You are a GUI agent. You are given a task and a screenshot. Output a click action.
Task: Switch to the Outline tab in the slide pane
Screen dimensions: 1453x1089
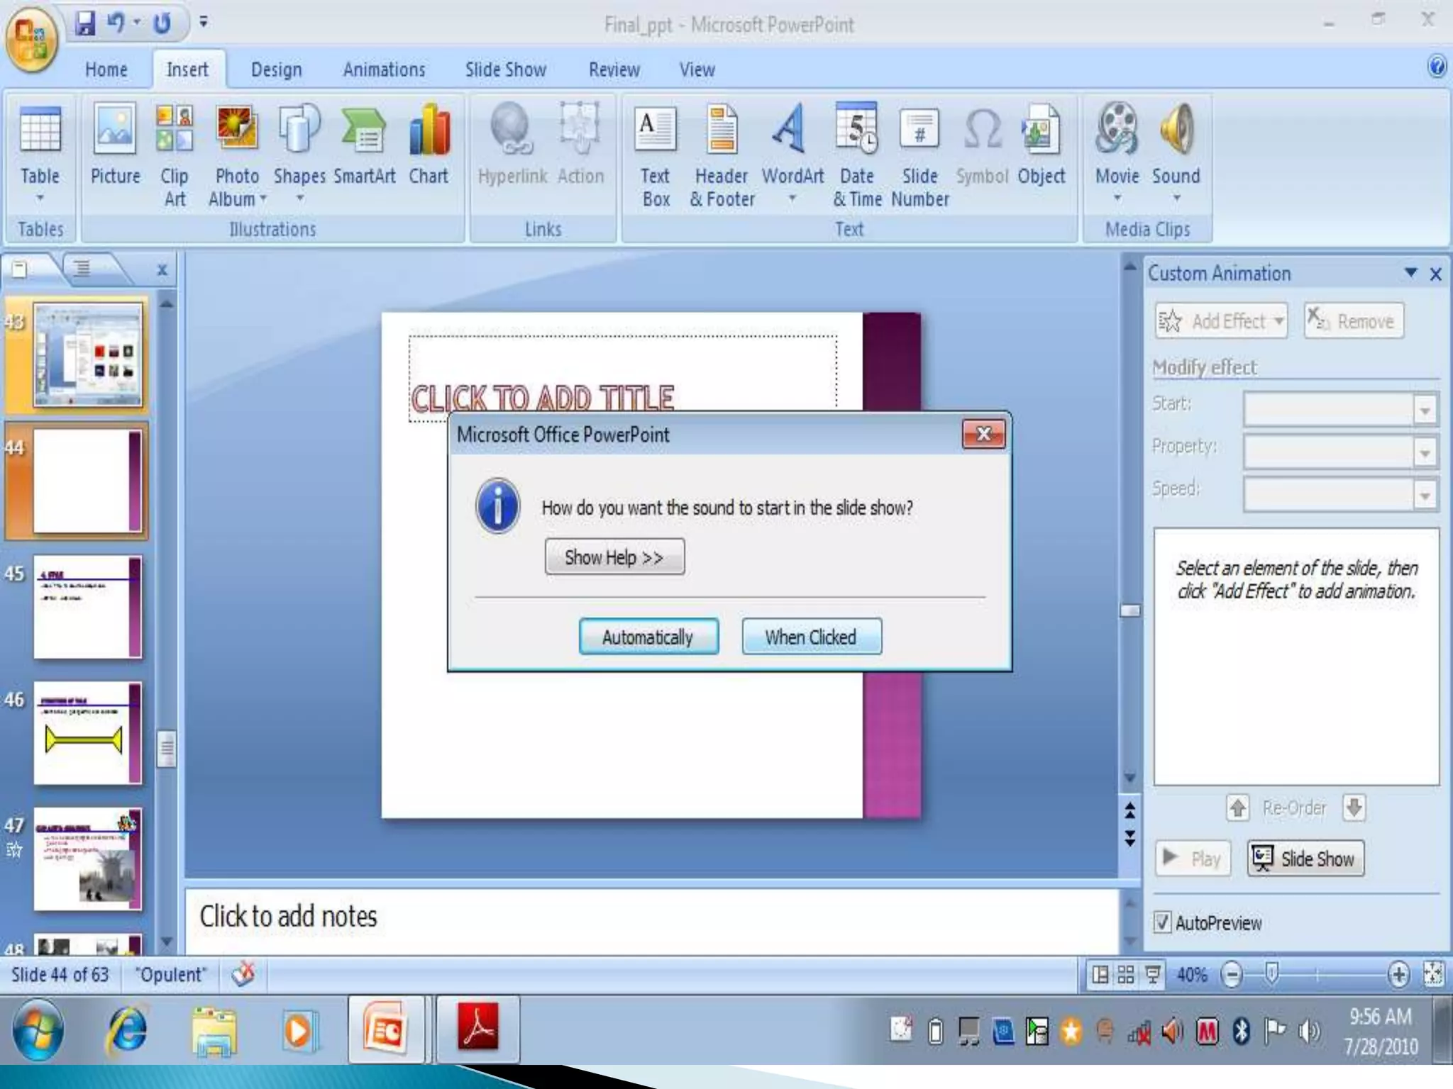pyautogui.click(x=83, y=269)
